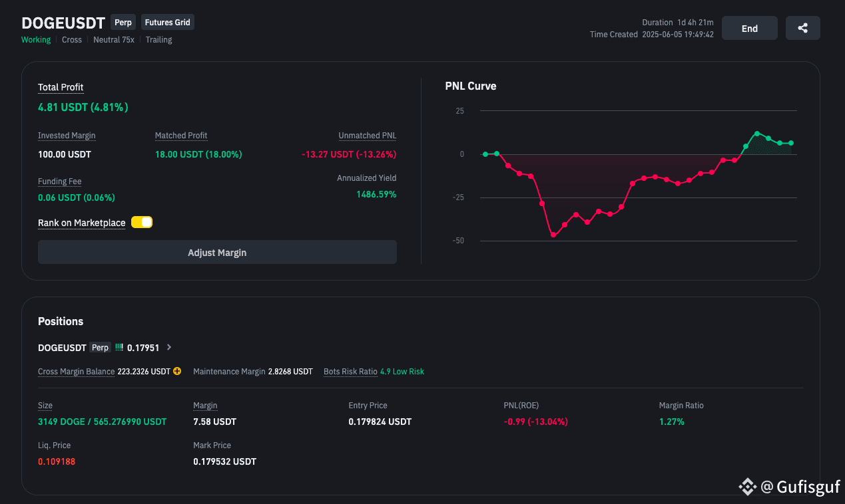Click the Bots Risk Ratio label
Screen dimensions: 845x504
pos(350,372)
